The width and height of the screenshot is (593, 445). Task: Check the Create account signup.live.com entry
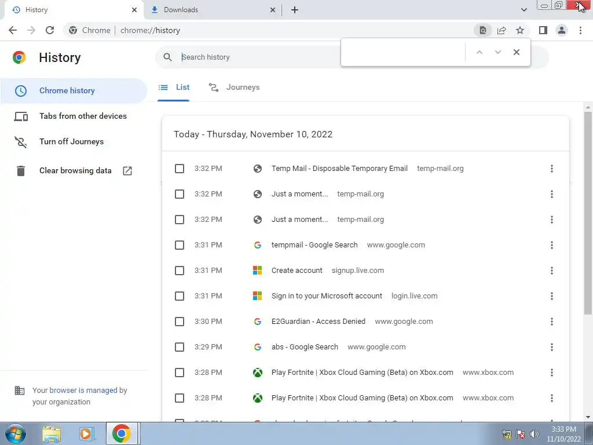tap(180, 271)
